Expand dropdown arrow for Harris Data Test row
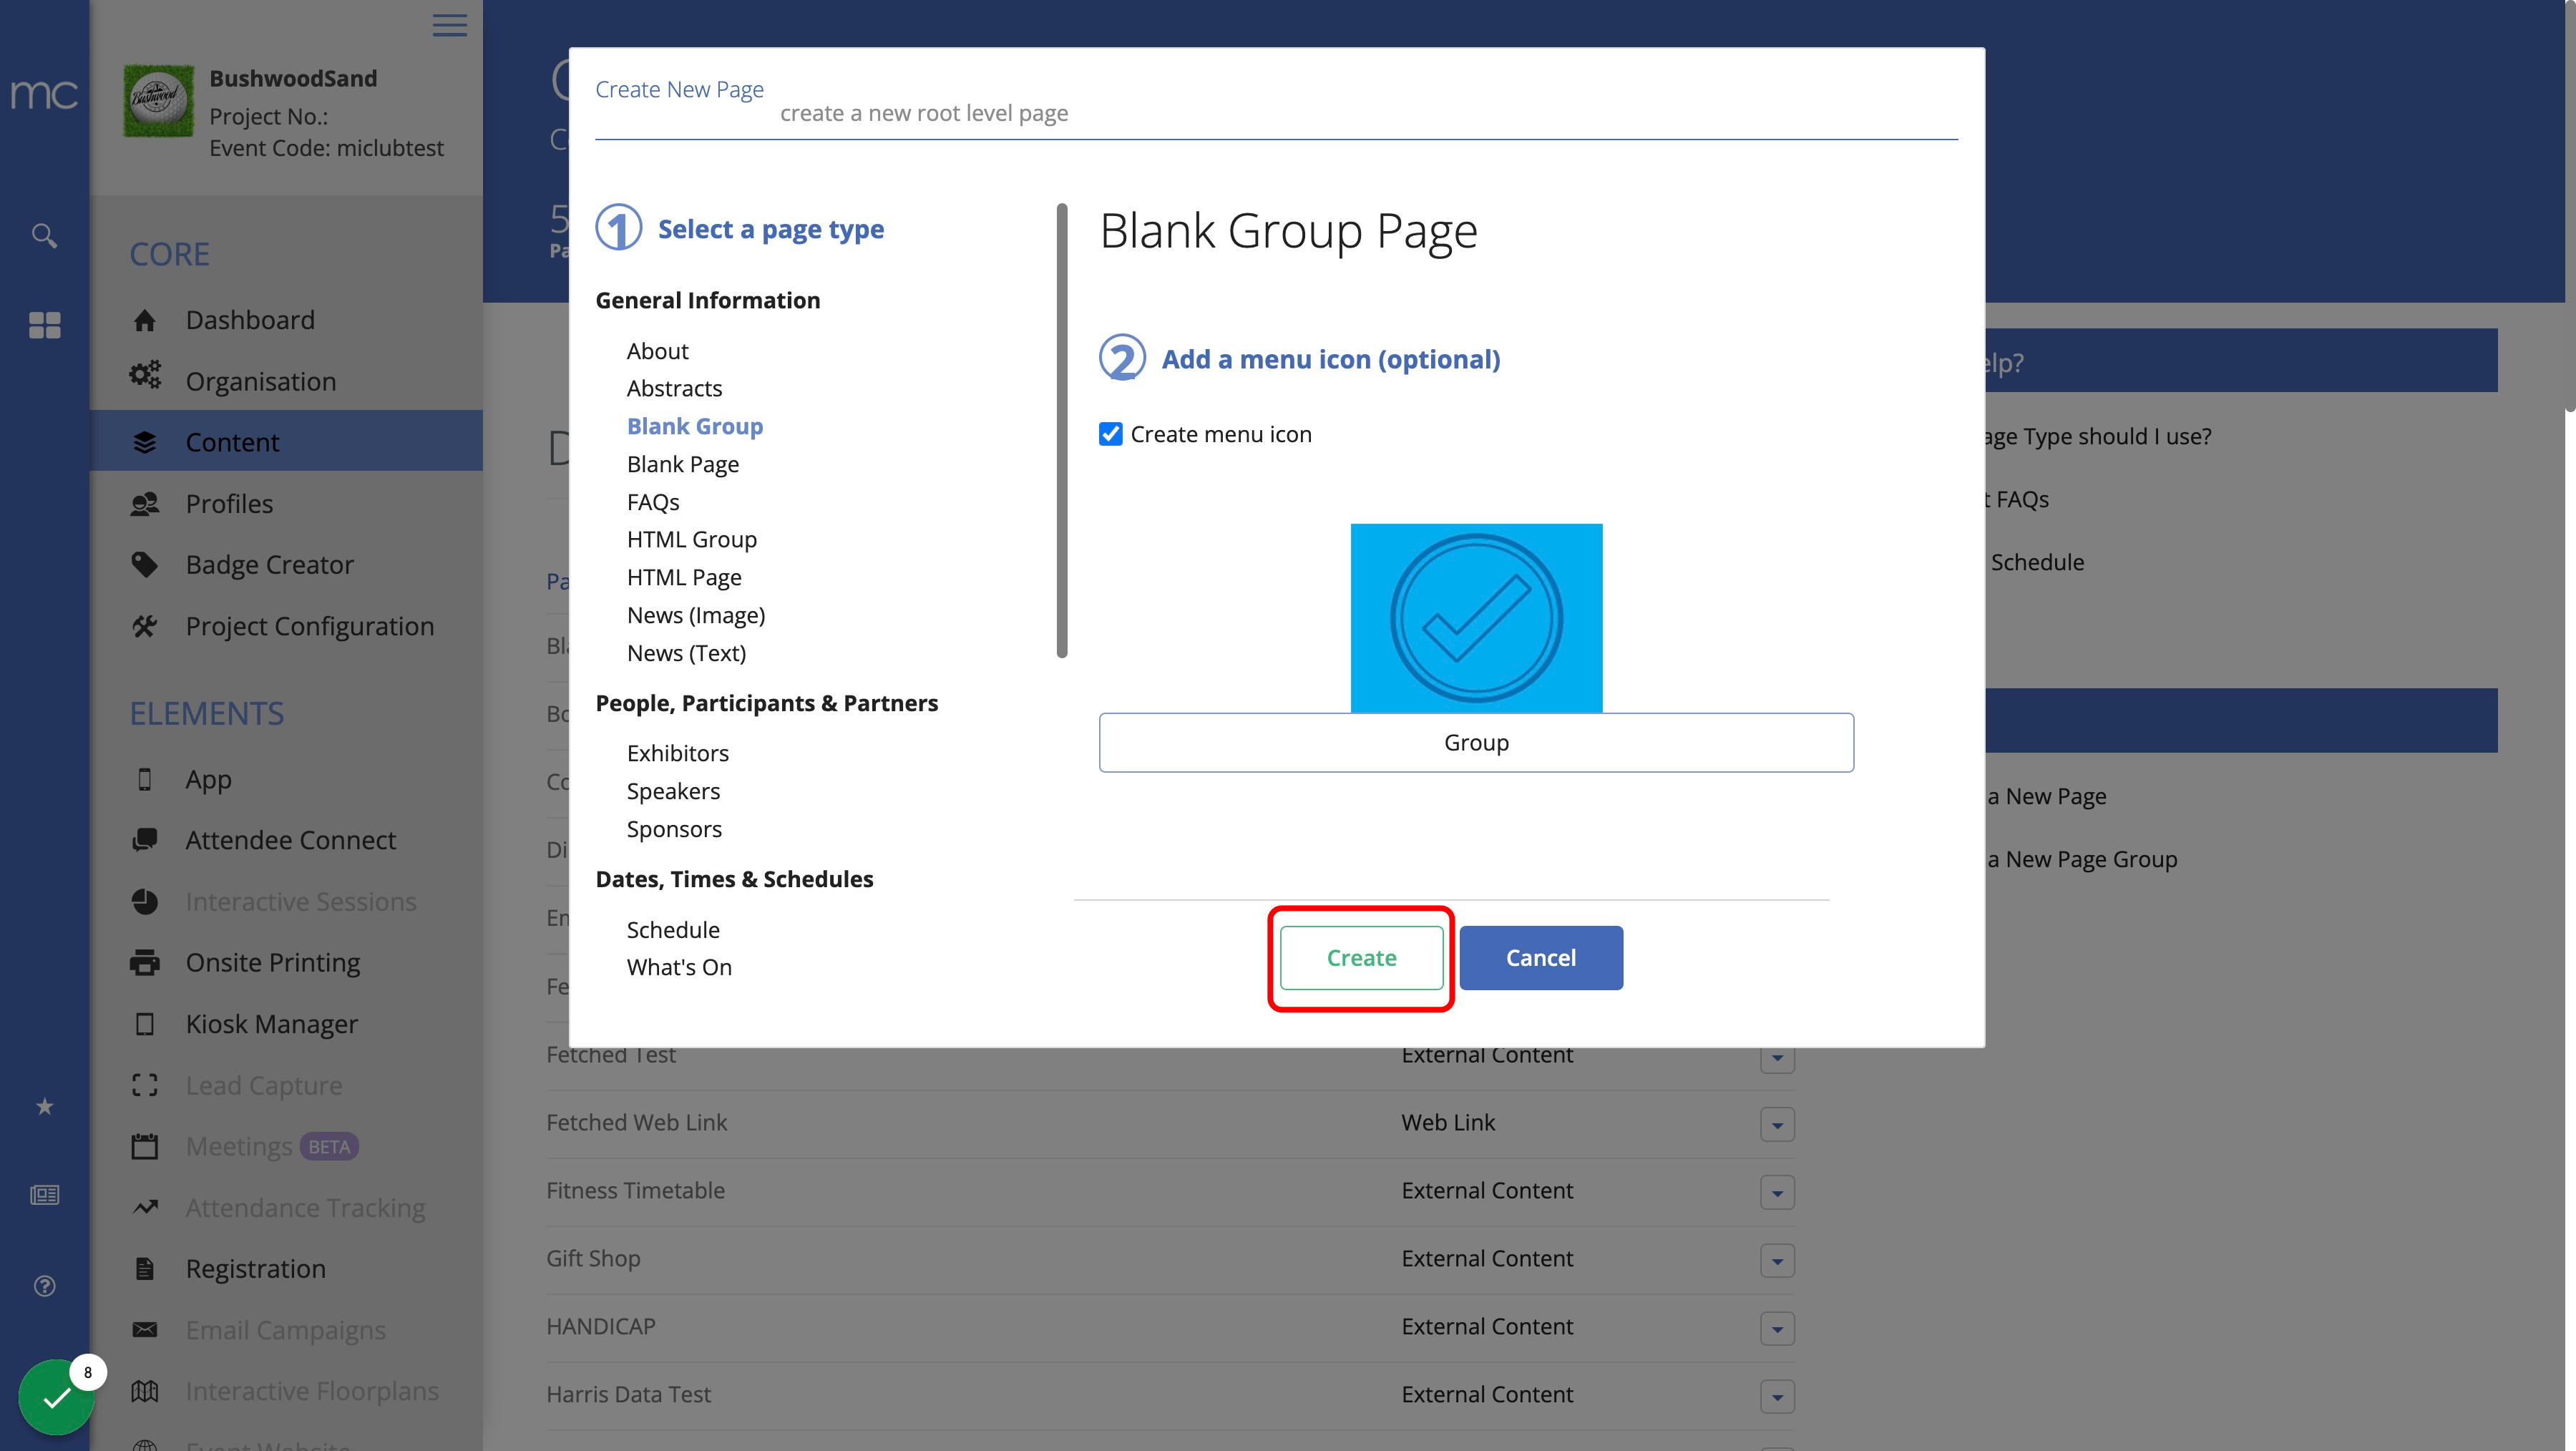Screen dimensions: 2576x1451 [1777, 1397]
